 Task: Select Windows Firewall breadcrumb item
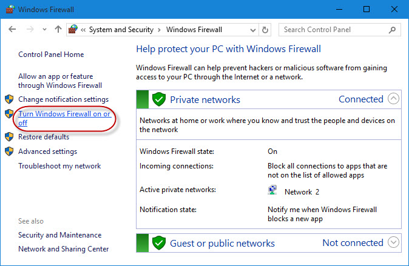[x=194, y=30]
